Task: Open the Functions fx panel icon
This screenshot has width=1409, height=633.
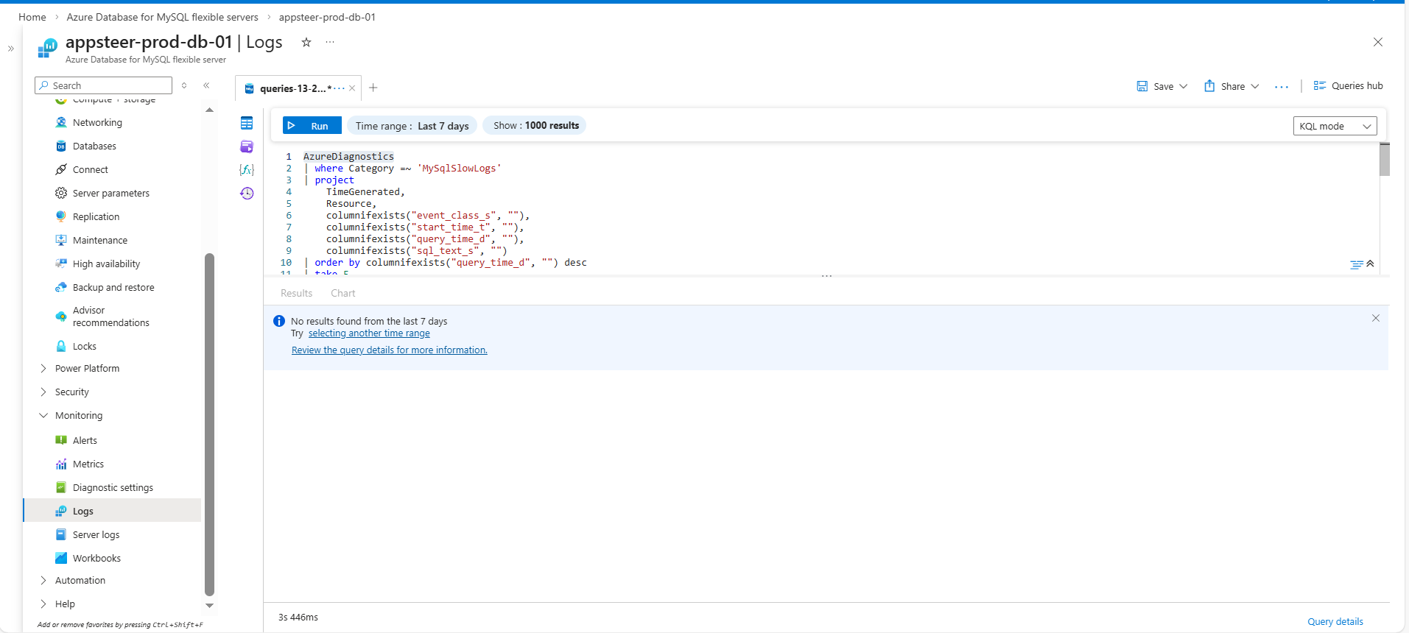Action: pyautogui.click(x=247, y=169)
